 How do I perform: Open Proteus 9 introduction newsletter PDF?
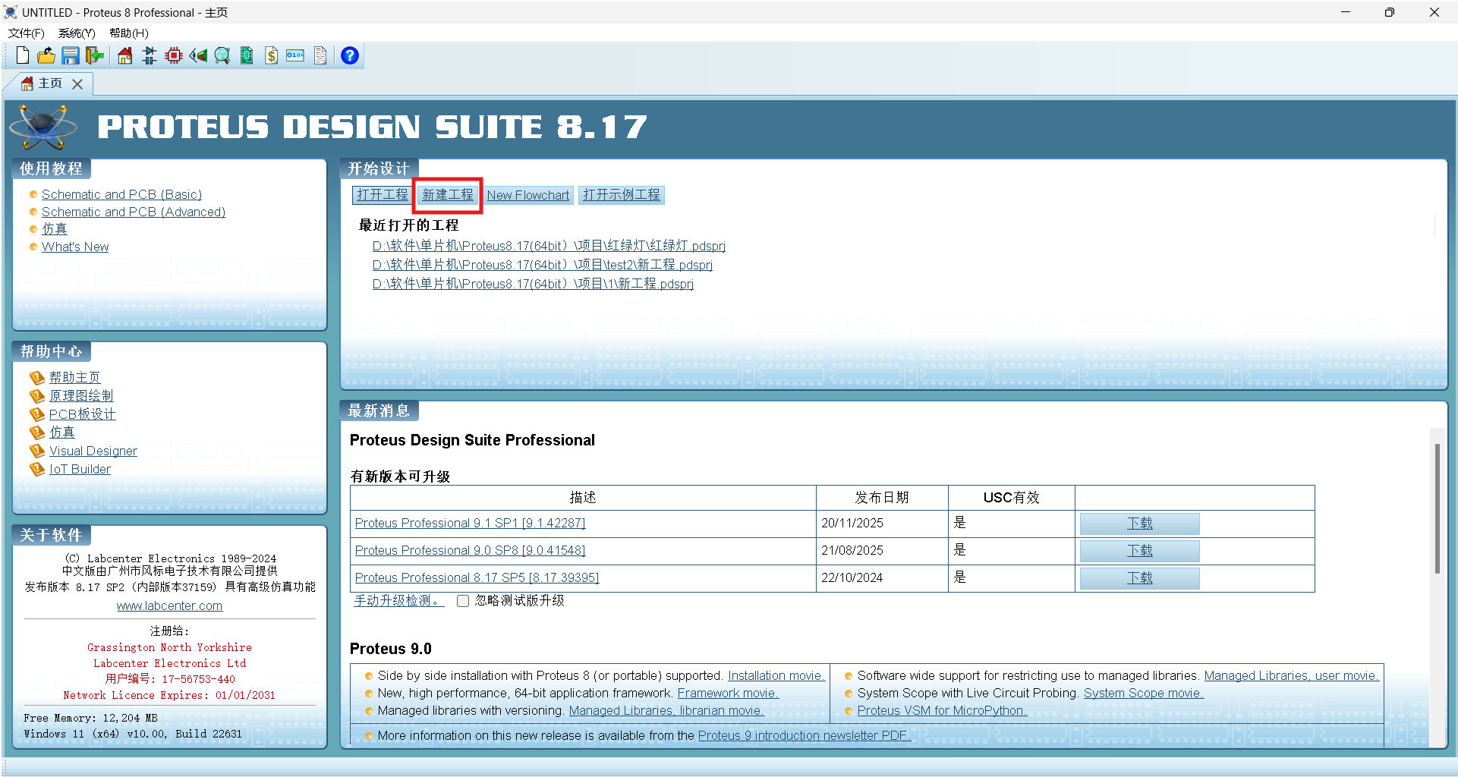(804, 735)
